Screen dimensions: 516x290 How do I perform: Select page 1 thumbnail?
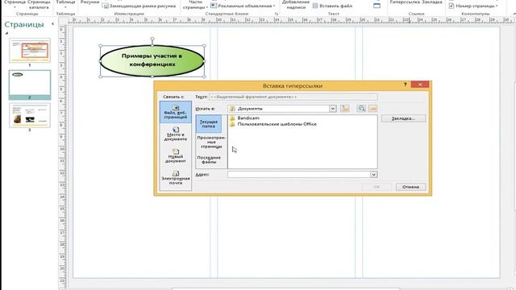(x=30, y=50)
